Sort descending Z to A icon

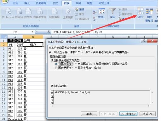(x=95, y=19)
